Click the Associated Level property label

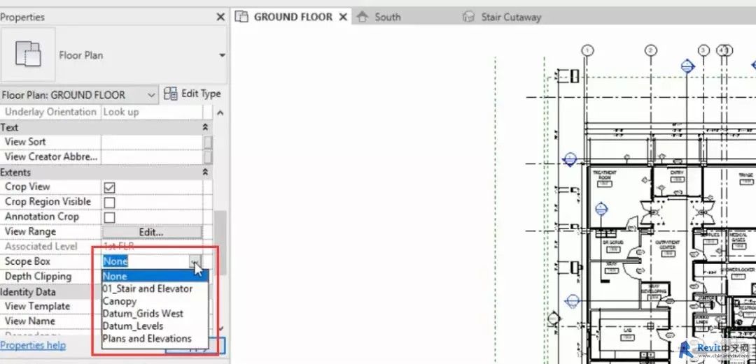(41, 247)
